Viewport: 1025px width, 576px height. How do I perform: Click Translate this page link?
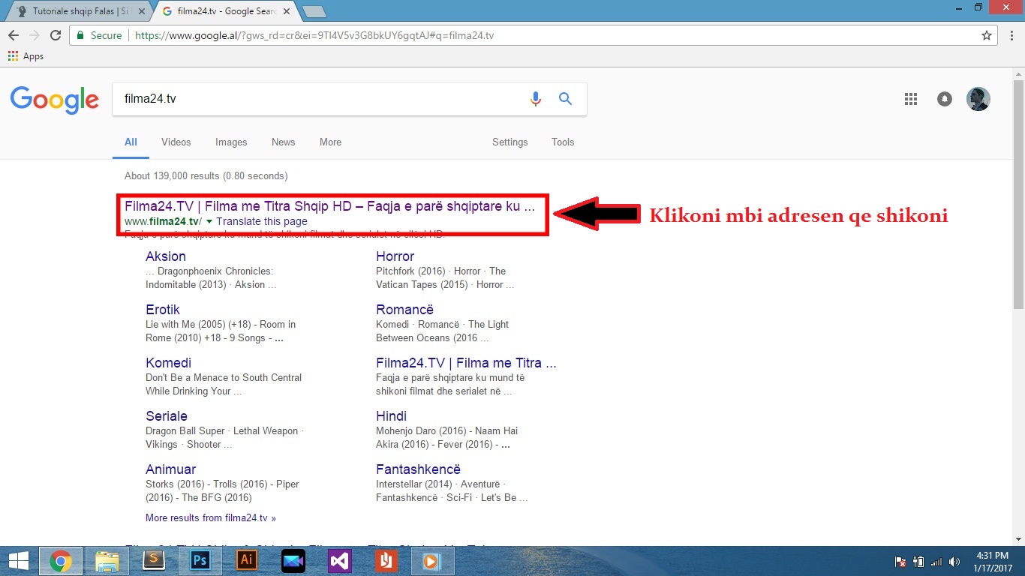click(x=262, y=221)
